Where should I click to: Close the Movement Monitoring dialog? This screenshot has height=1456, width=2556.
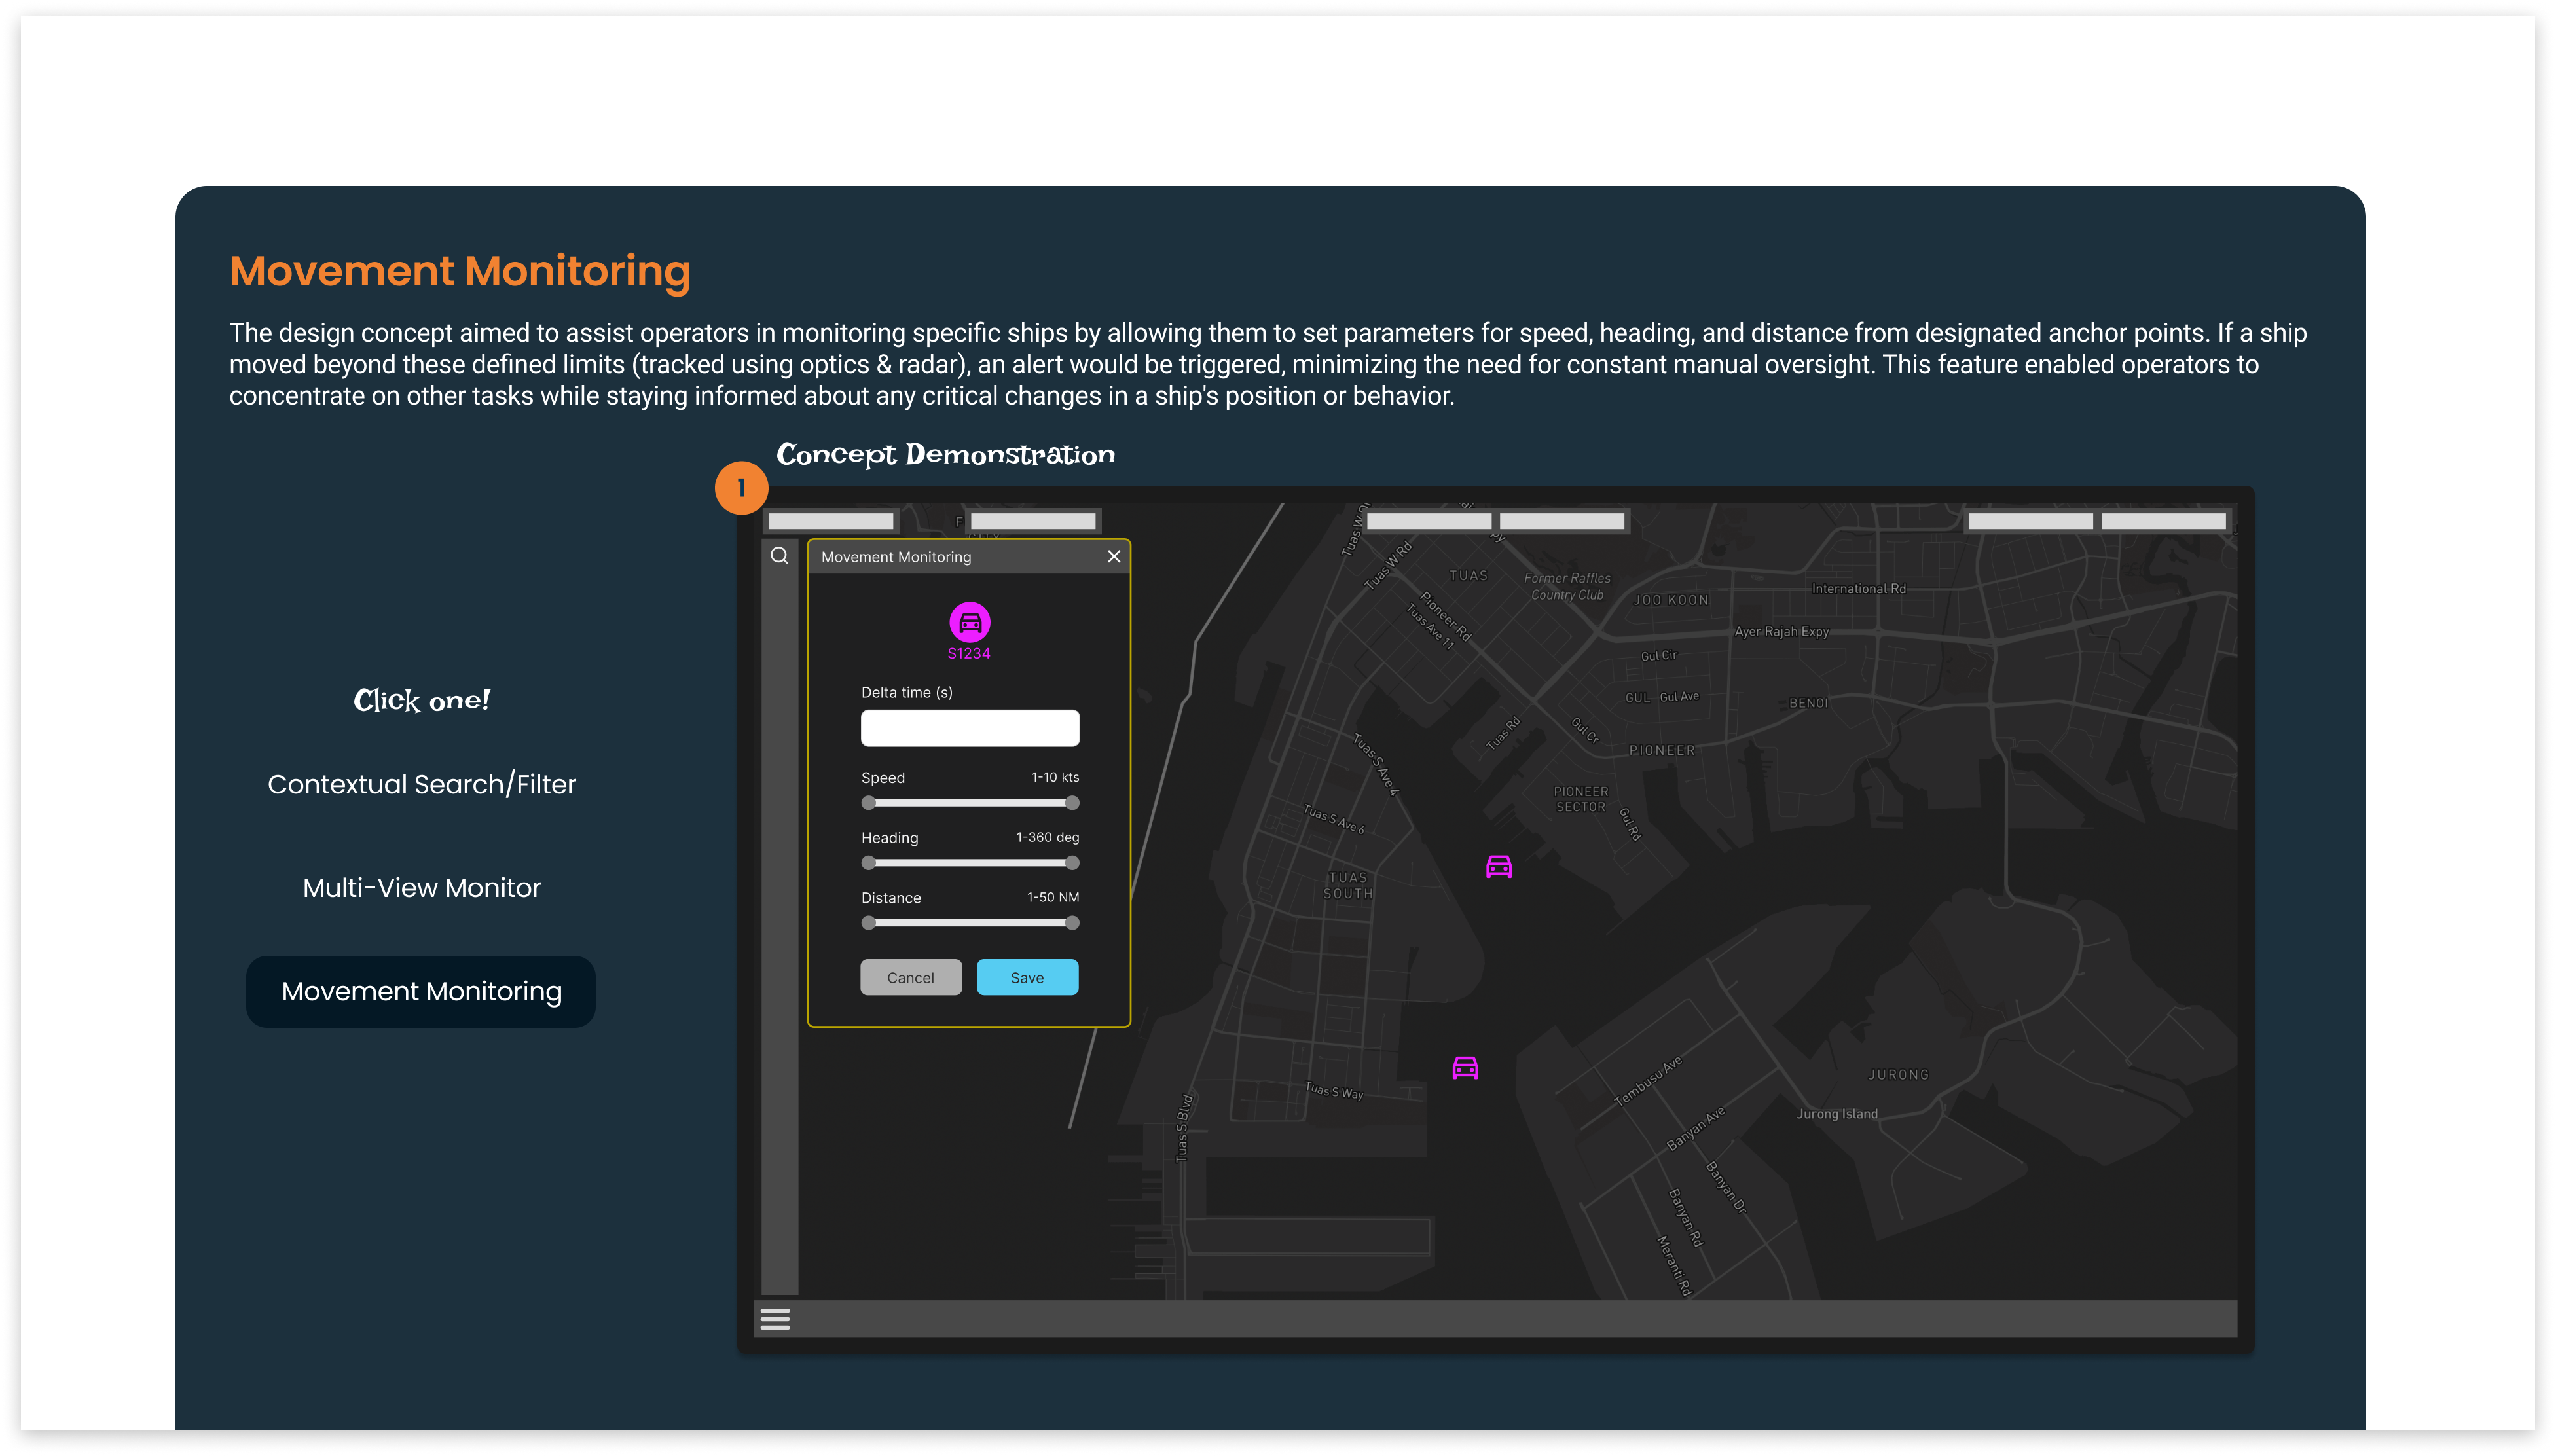click(x=1113, y=557)
